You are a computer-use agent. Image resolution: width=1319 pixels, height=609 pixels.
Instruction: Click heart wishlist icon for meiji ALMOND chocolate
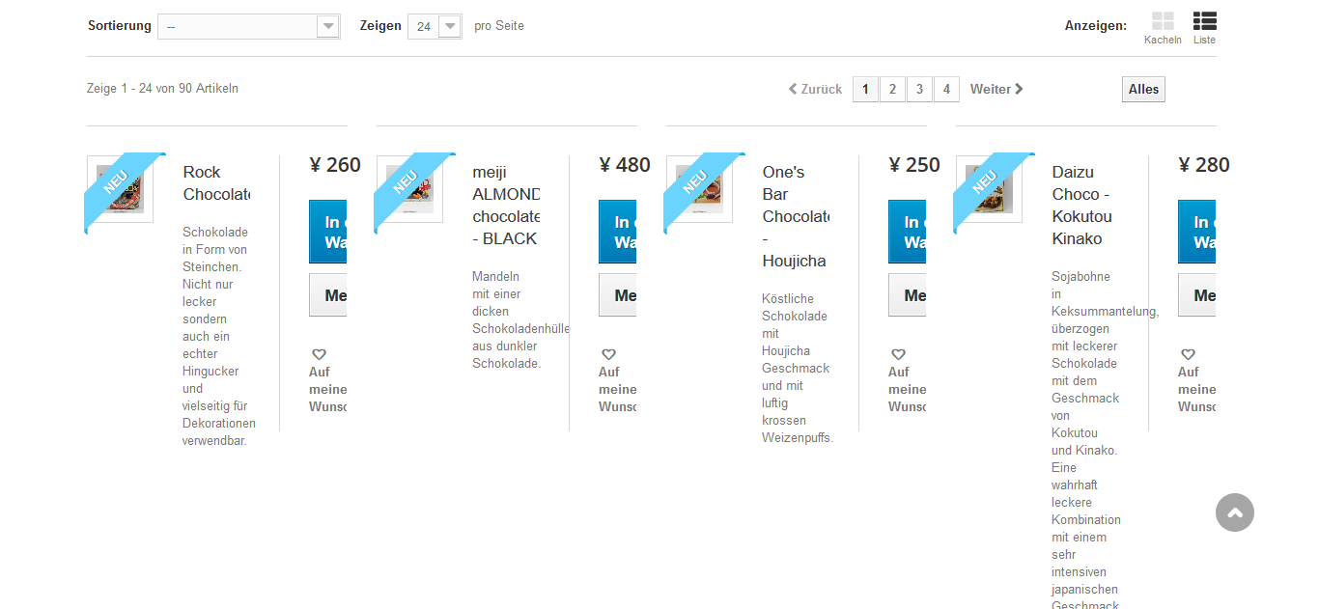click(608, 354)
